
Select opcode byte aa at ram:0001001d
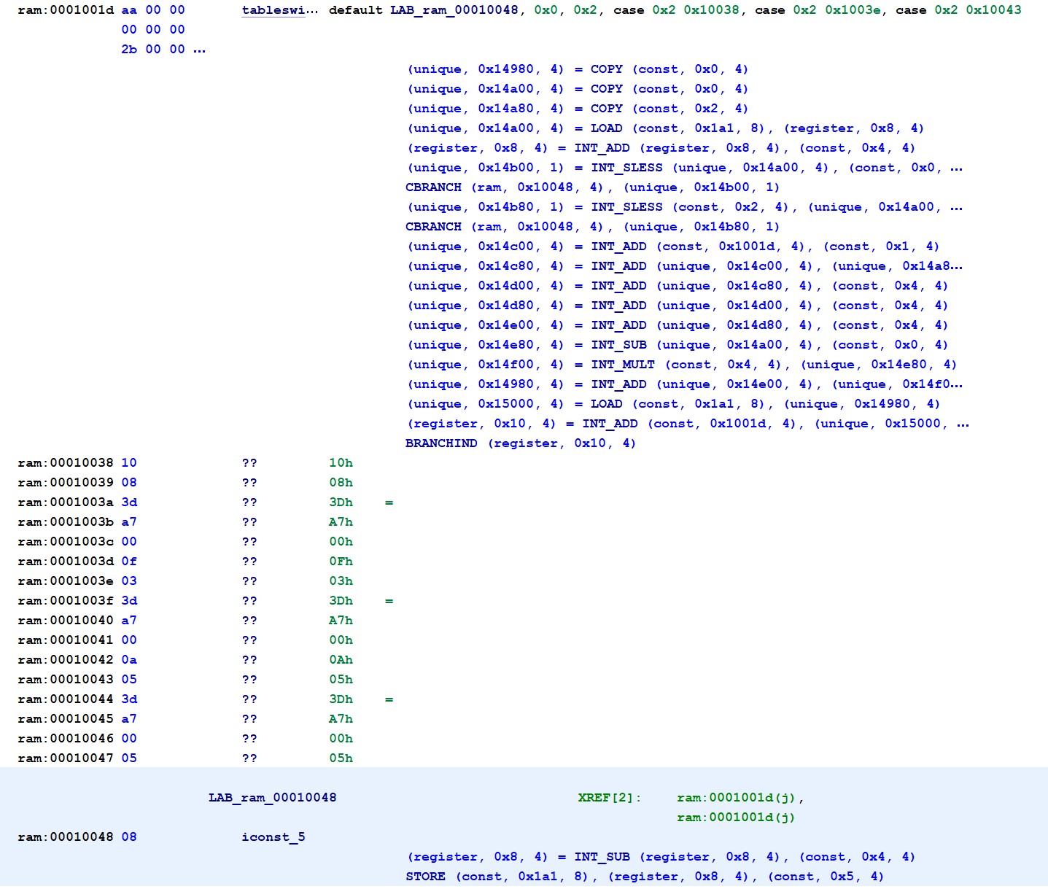pyautogui.click(x=127, y=10)
